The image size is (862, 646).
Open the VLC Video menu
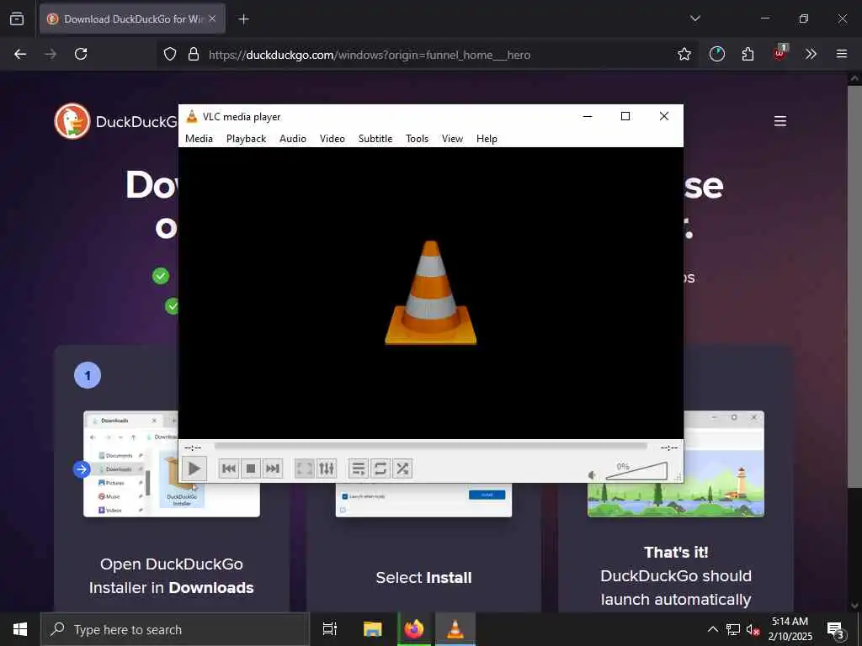[x=332, y=139]
